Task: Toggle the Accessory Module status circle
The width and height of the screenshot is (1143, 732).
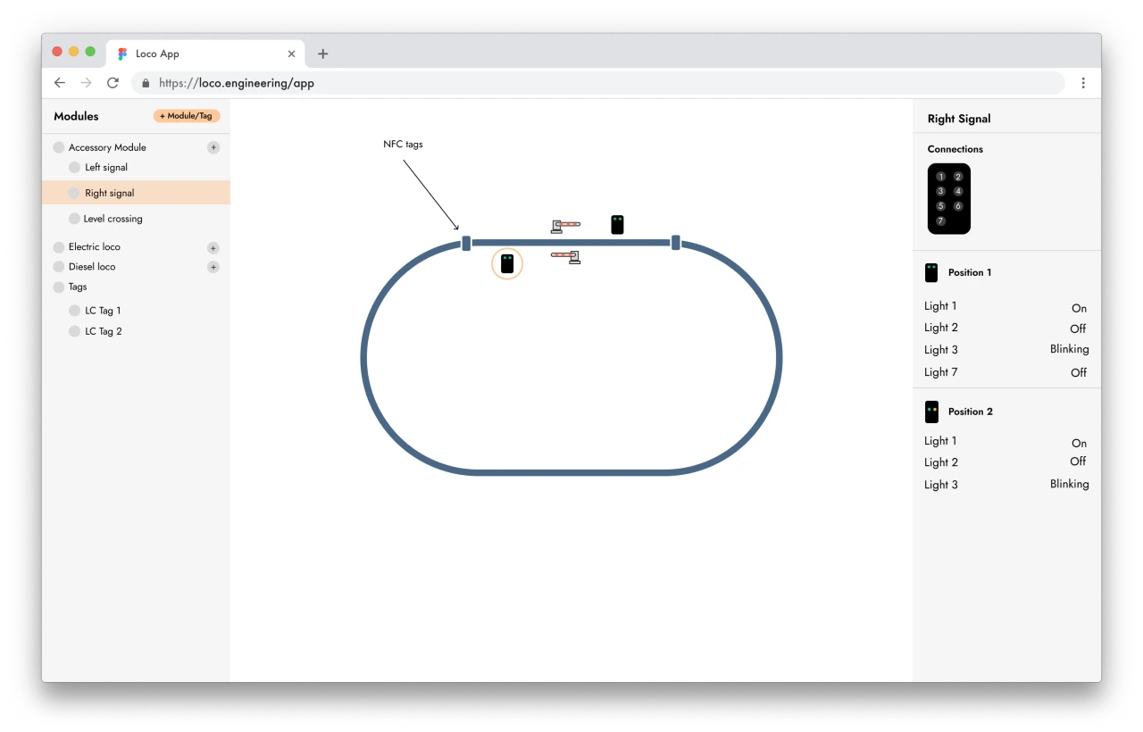Action: click(x=59, y=147)
